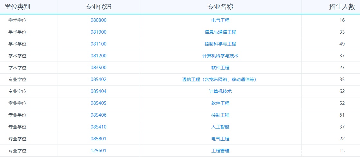This screenshot has width=360, height=157.
Task: Open the 085404 code link
Action: (98, 91)
